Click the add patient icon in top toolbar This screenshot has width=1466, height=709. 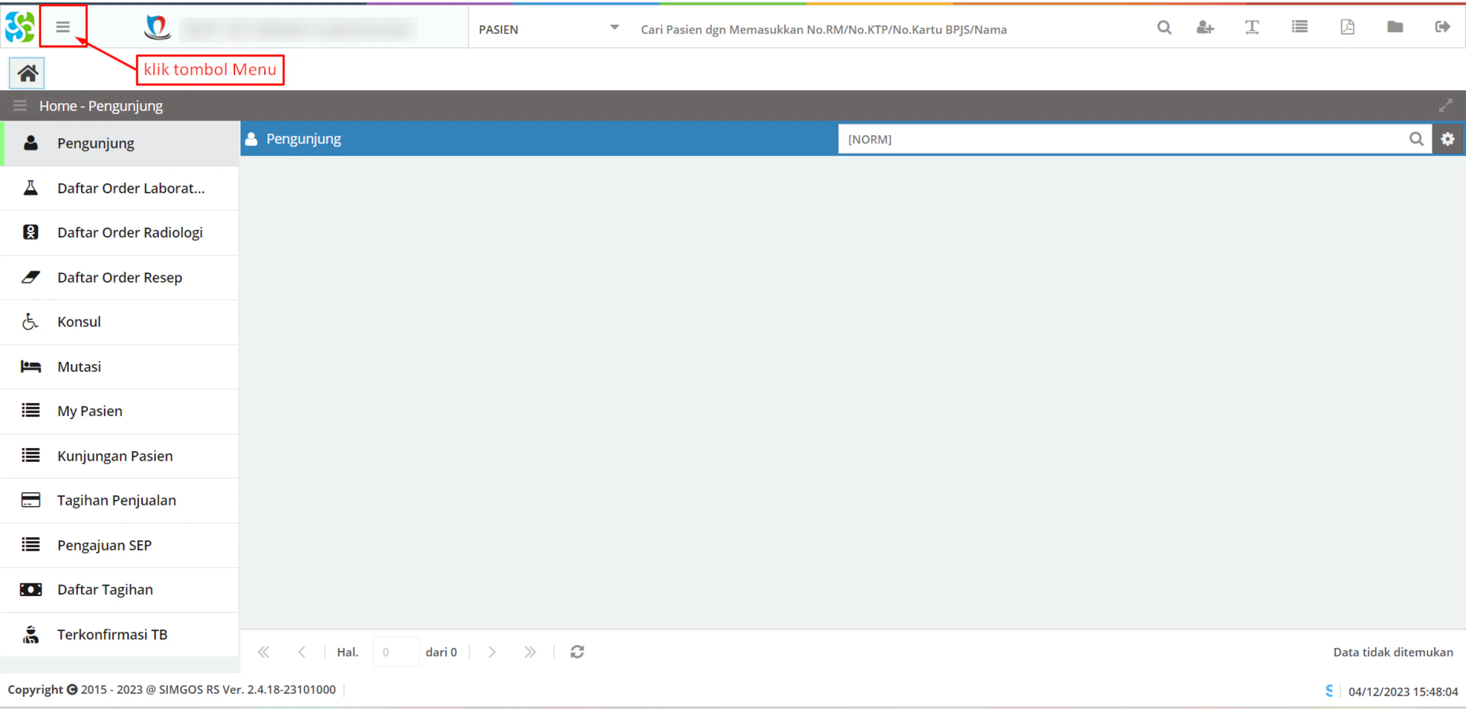pos(1205,27)
